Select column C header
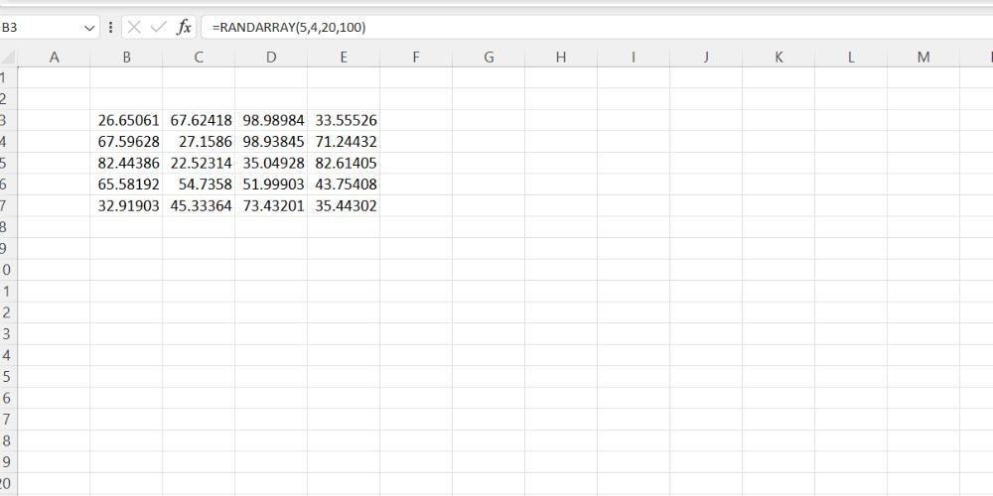Image resolution: width=993 pixels, height=496 pixels. (199, 58)
